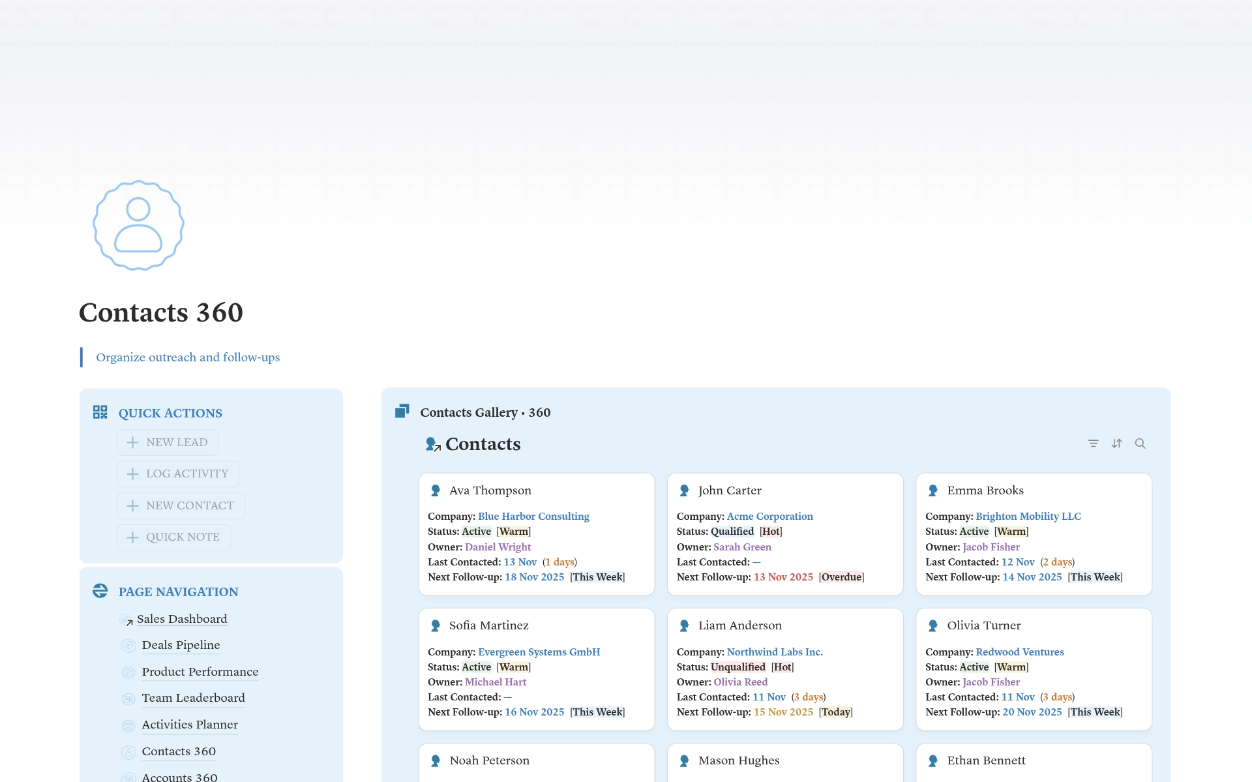The image size is (1252, 782).
Task: Open Noah Peterson contact card
Action: tap(536, 763)
